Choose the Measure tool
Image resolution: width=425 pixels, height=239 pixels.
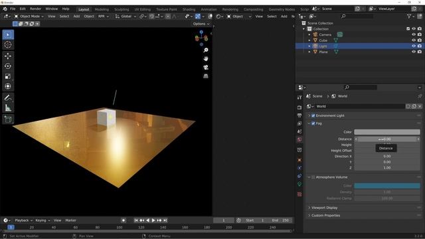click(8, 108)
